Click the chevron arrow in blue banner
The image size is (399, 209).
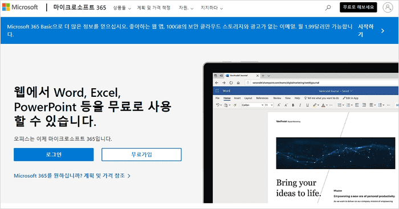[x=382, y=31]
